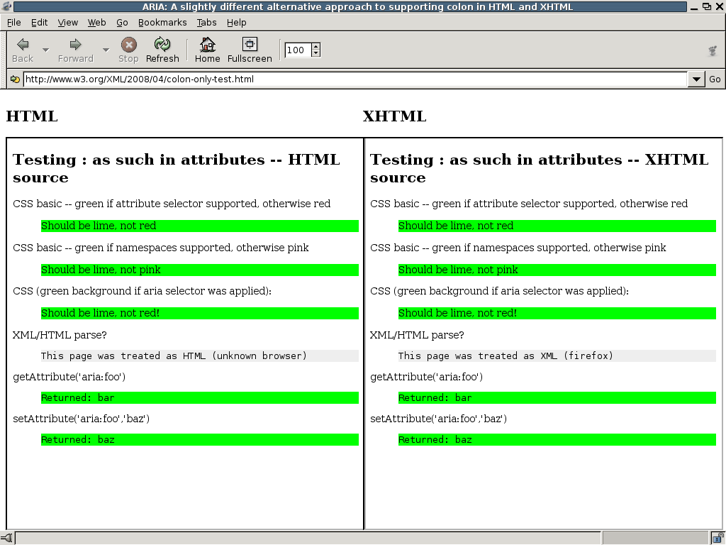Image resolution: width=726 pixels, height=545 pixels.
Task: Click 'Returned: bar' in the XHTML panel
Action: pyautogui.click(x=435, y=397)
